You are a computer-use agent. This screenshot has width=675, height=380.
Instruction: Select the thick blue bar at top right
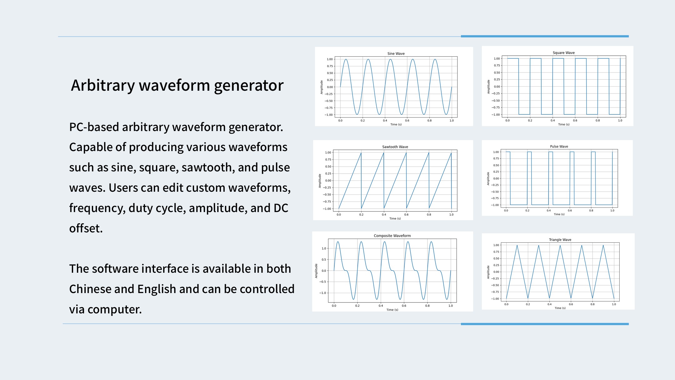[x=545, y=36]
